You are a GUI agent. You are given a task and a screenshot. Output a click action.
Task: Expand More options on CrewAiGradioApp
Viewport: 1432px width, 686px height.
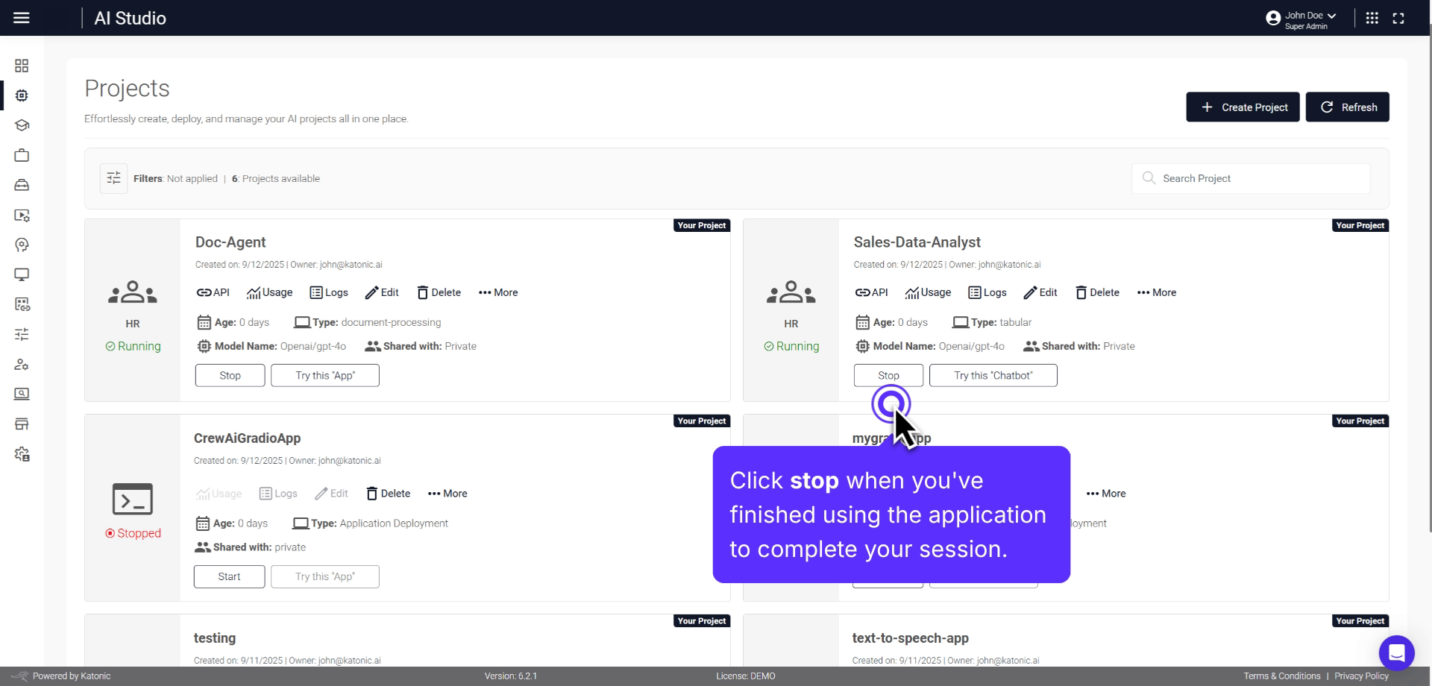[x=447, y=493]
